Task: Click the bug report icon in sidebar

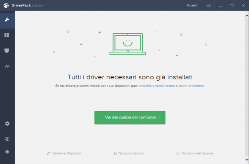Action: (x=7, y=152)
